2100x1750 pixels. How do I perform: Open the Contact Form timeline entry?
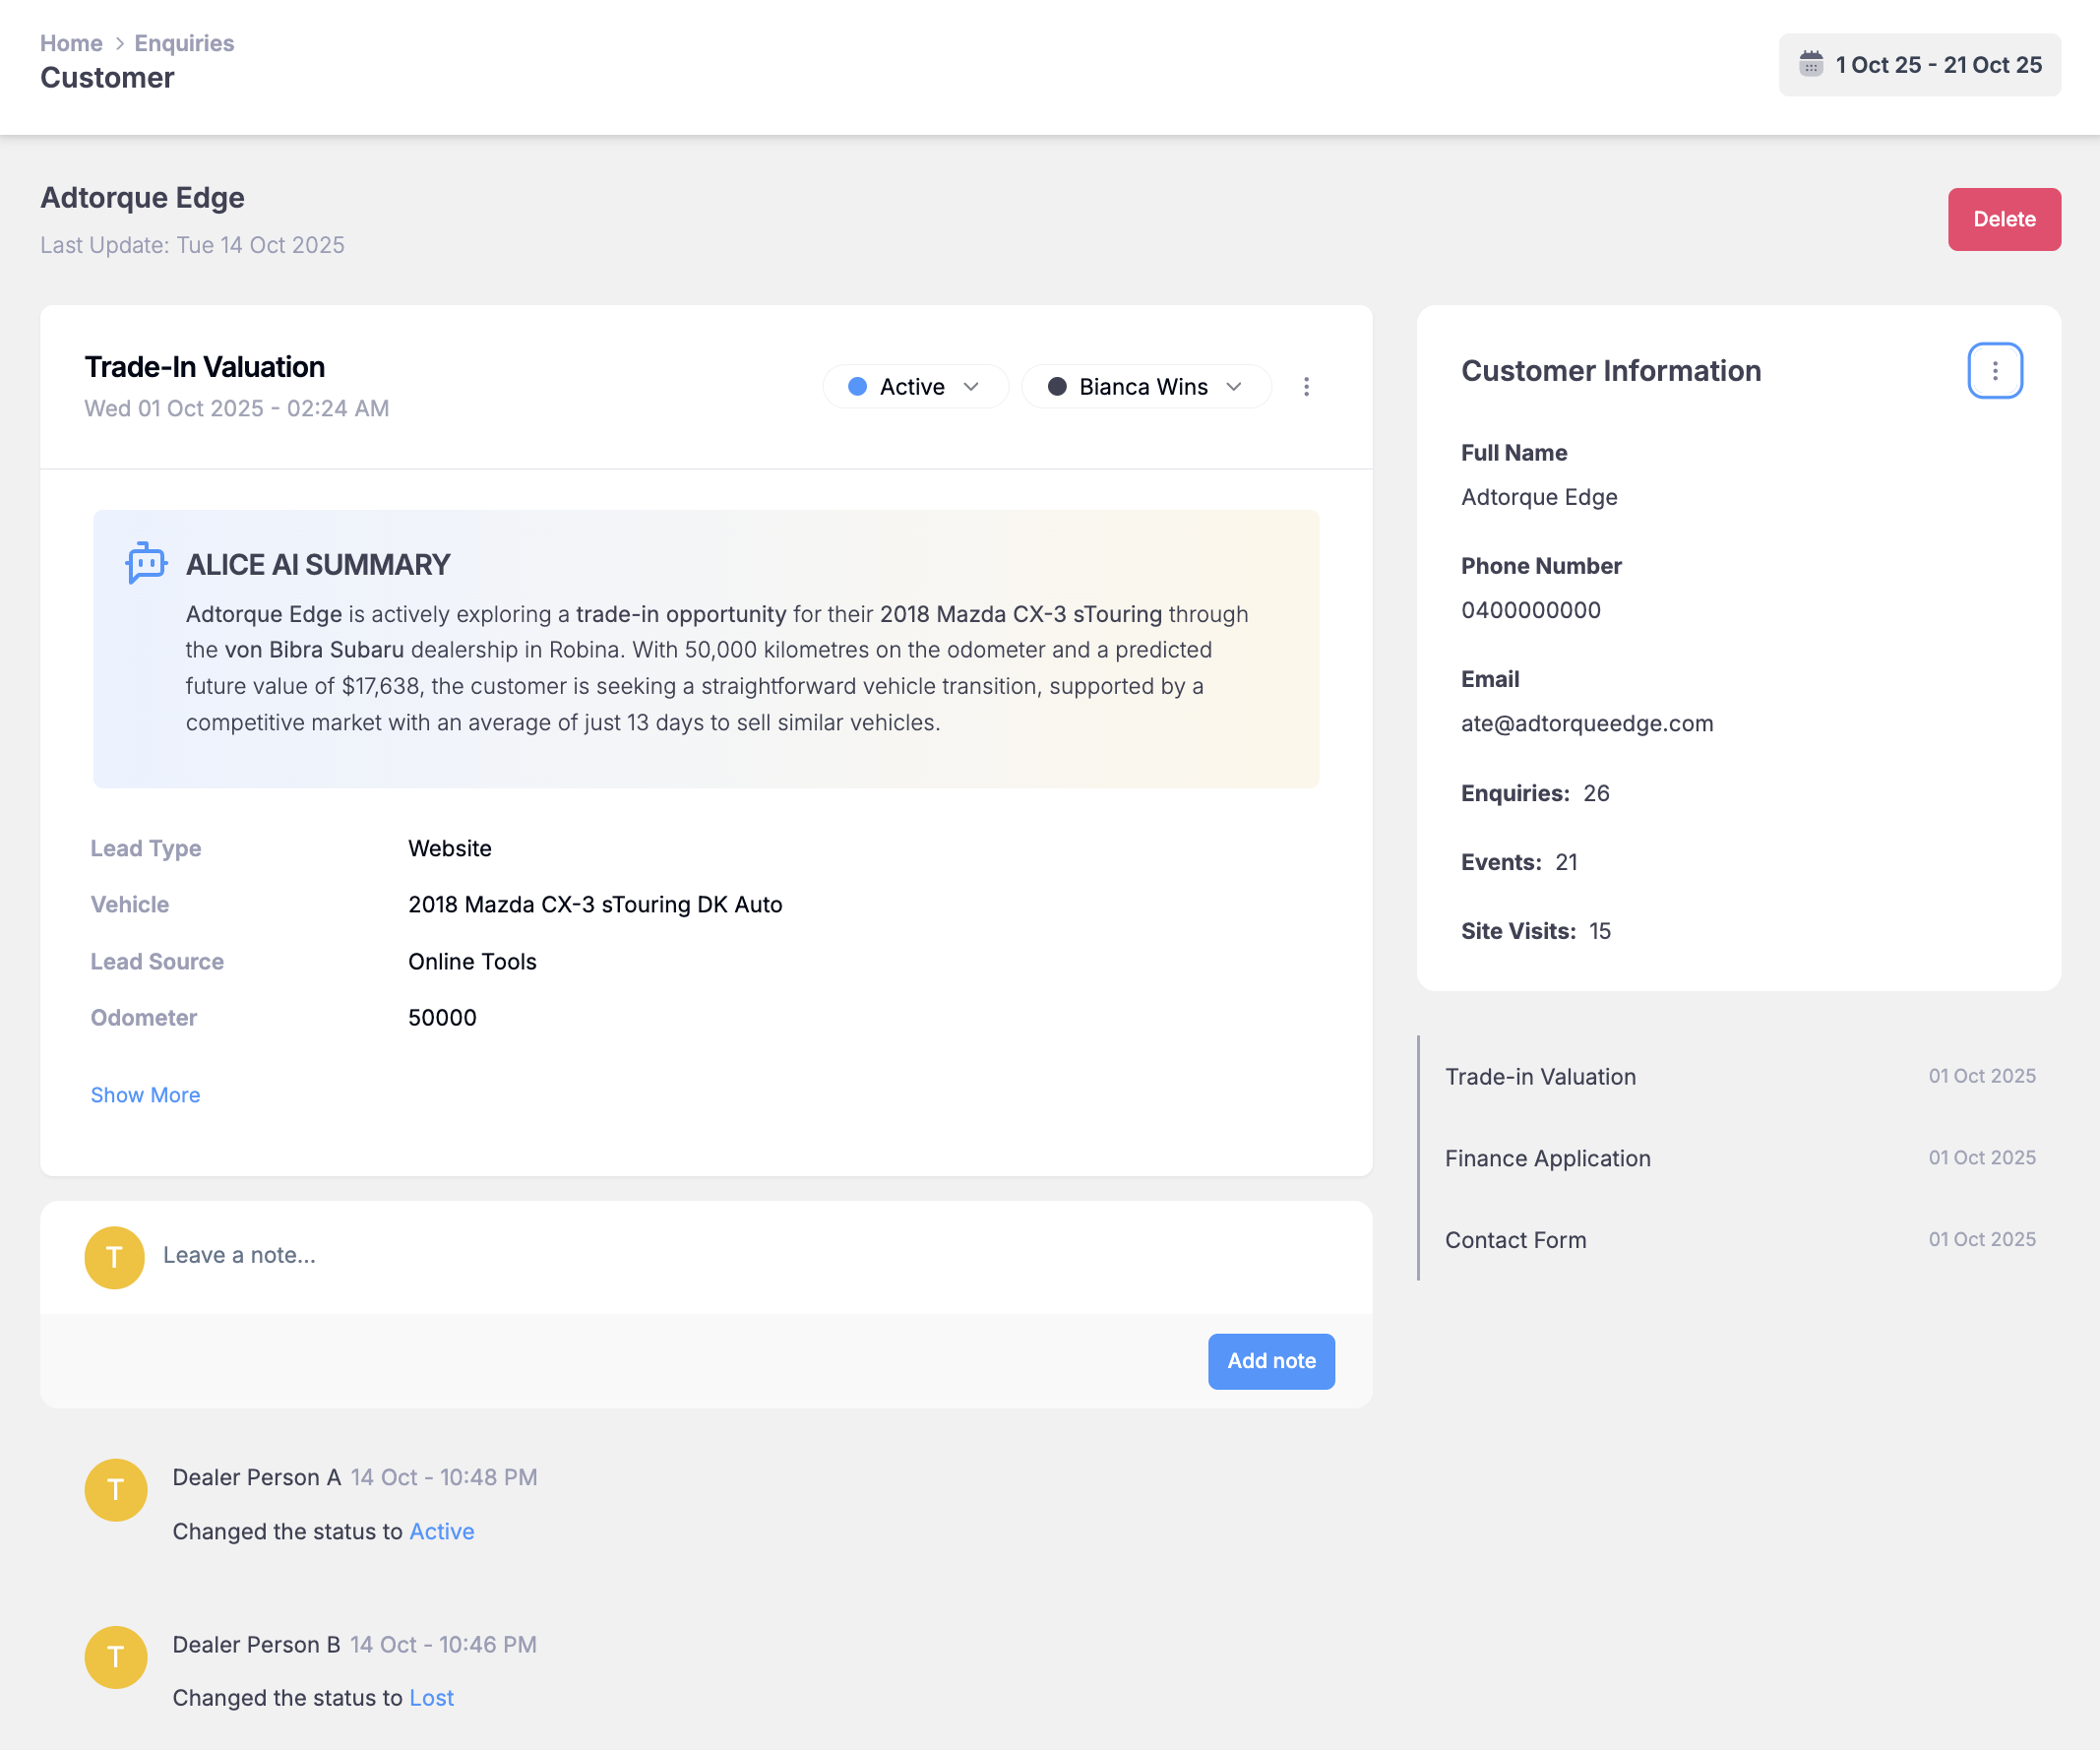[x=1516, y=1239]
